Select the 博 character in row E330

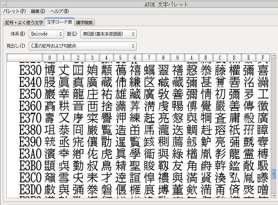50,70
